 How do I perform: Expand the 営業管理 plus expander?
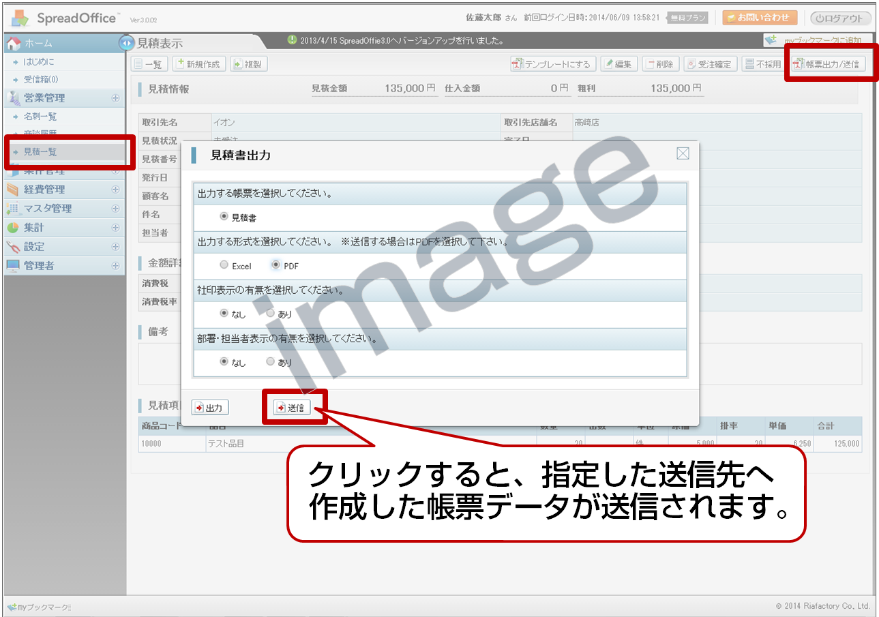[x=115, y=98]
